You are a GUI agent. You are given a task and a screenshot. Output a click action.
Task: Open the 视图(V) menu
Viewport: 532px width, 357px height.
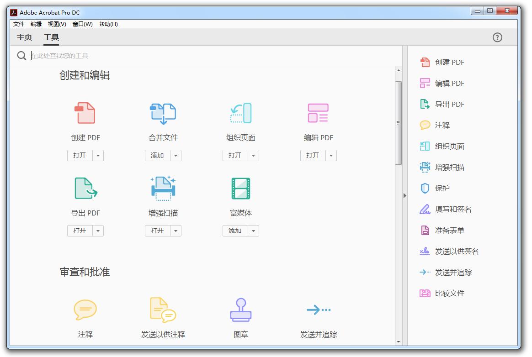[57, 24]
